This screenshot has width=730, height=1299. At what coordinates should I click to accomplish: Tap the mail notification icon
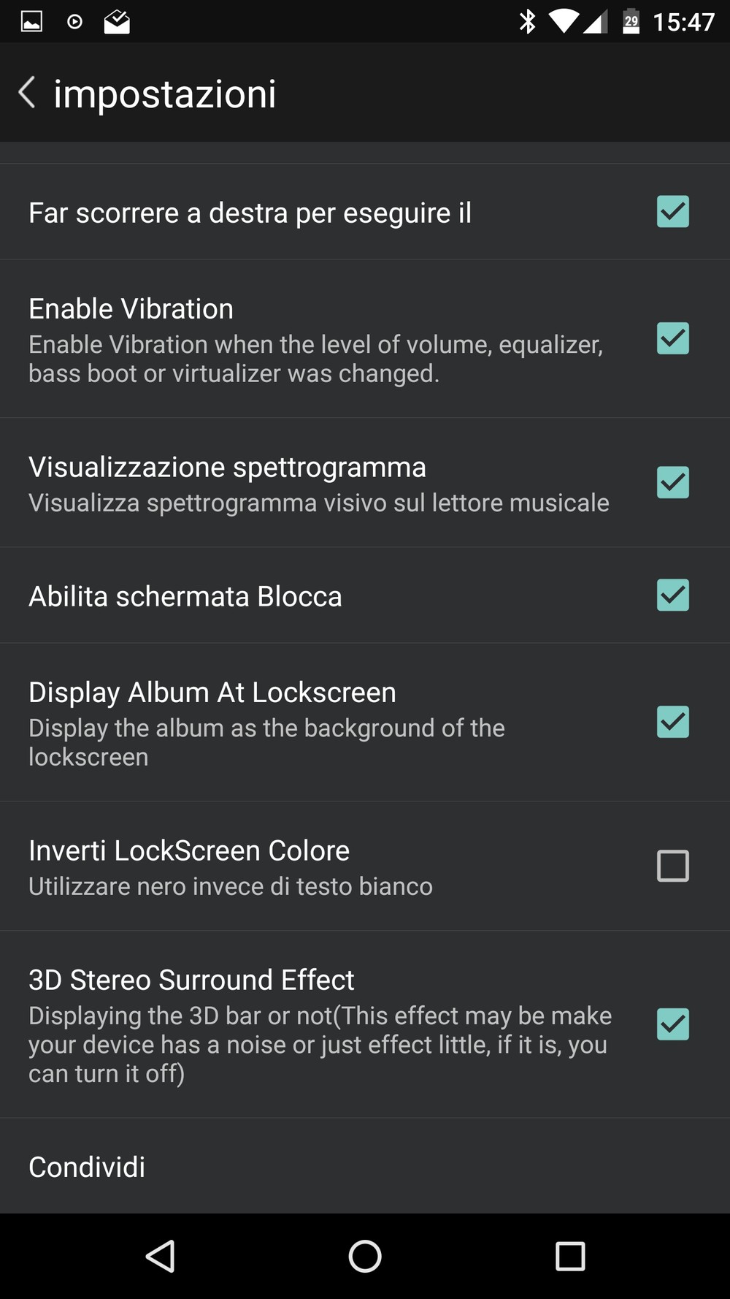click(117, 22)
